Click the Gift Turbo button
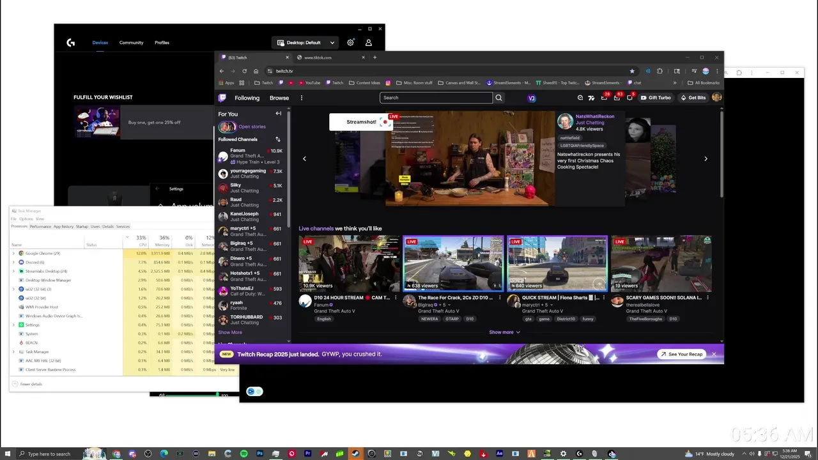 coord(656,98)
